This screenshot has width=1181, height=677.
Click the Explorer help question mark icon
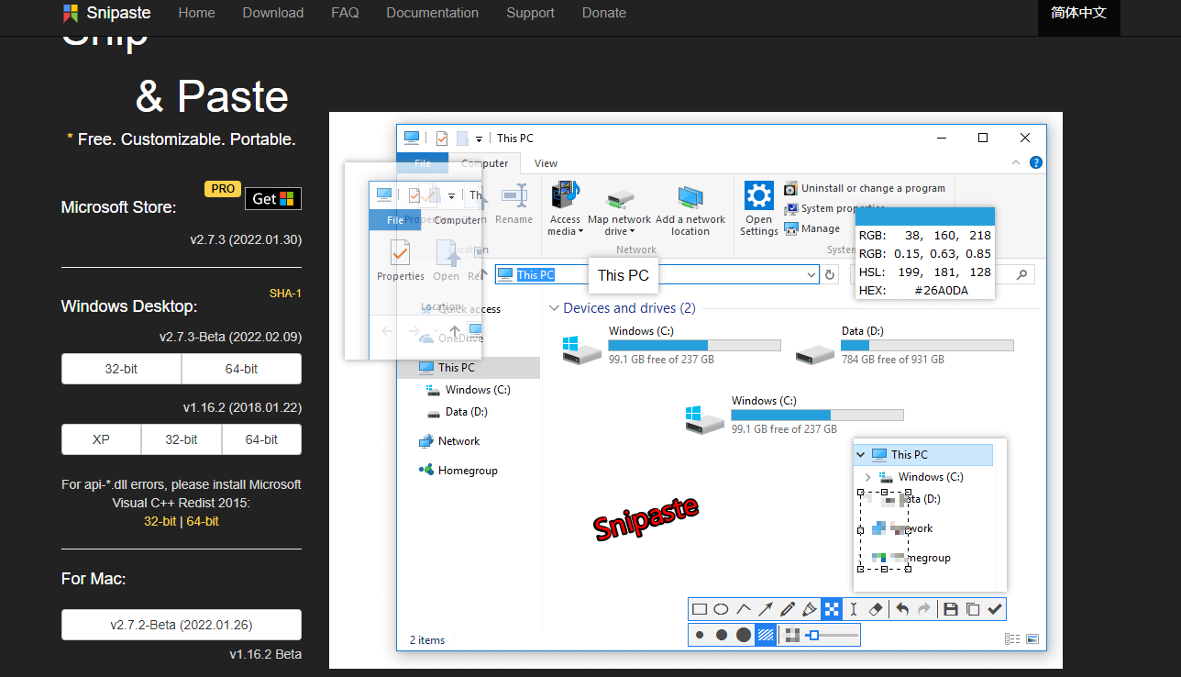[x=1036, y=162]
